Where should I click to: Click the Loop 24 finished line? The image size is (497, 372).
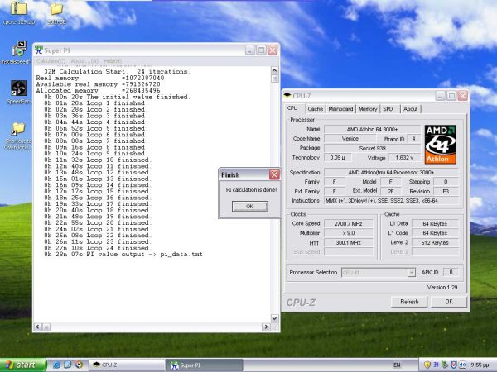(x=98, y=248)
